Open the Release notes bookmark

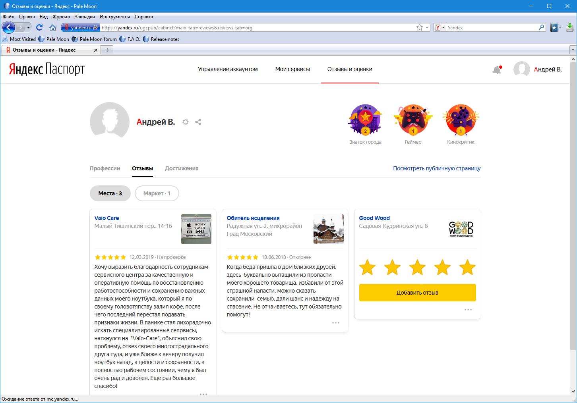(x=161, y=39)
